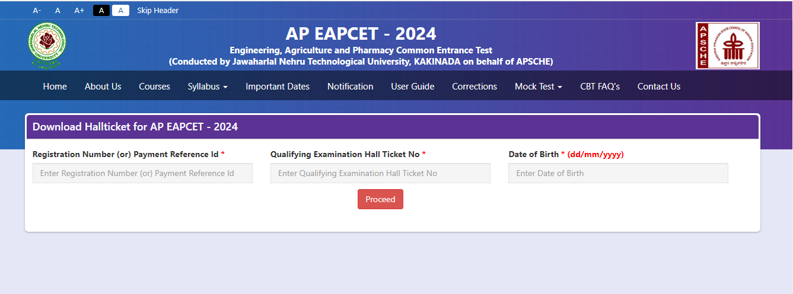
Task: Increase font size with A+ control
Action: pyautogui.click(x=79, y=10)
